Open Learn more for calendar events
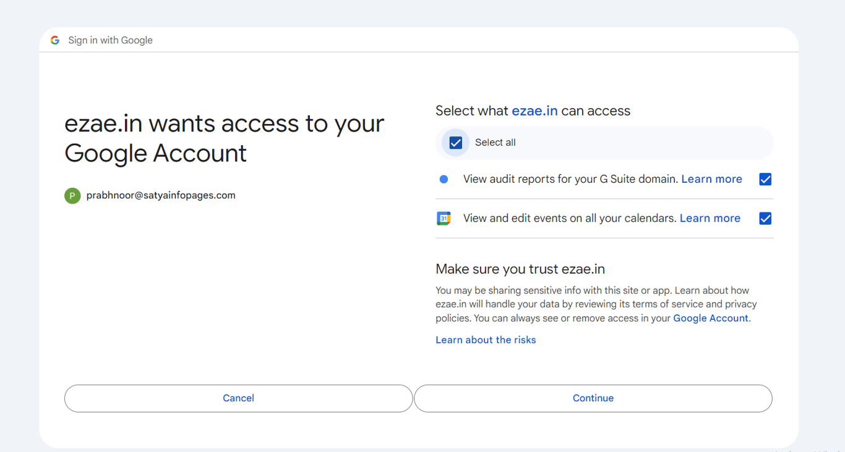This screenshot has width=845, height=452. [x=710, y=218]
